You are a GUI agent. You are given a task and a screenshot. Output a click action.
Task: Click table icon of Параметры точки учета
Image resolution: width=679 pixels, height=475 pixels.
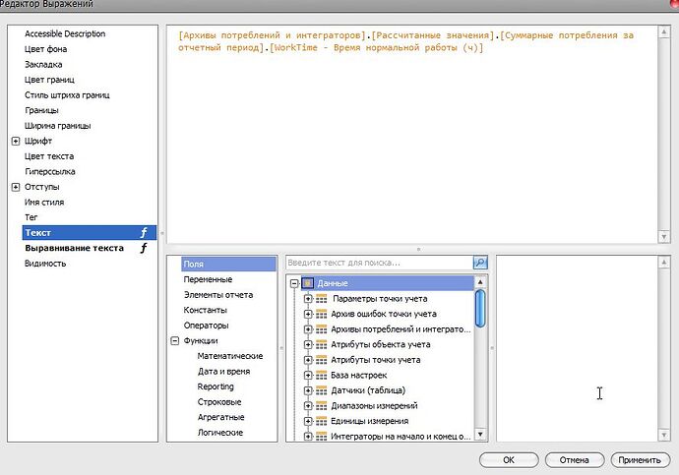pyautogui.click(x=322, y=299)
